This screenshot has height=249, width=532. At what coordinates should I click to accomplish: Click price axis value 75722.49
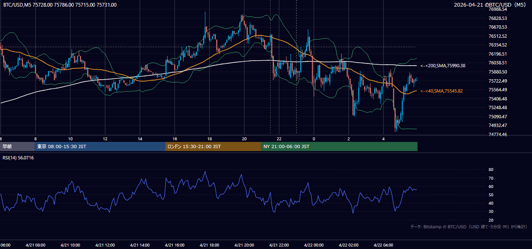497,81
